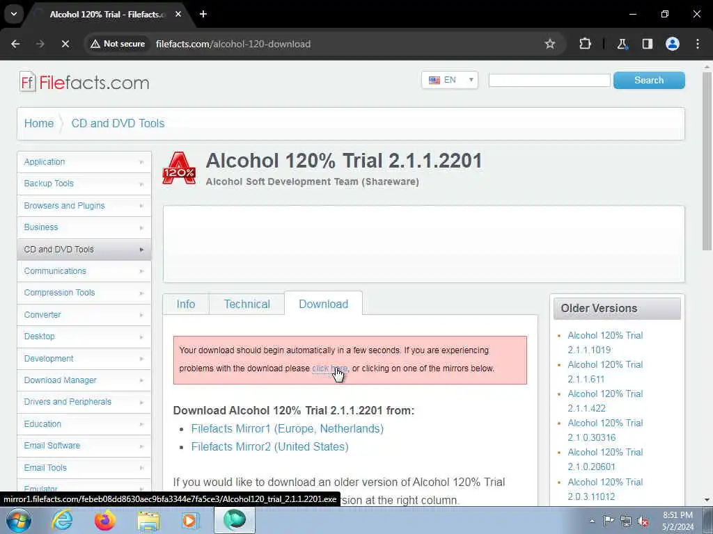Open the Email Tools category
The image size is (713, 534).
[x=84, y=468]
